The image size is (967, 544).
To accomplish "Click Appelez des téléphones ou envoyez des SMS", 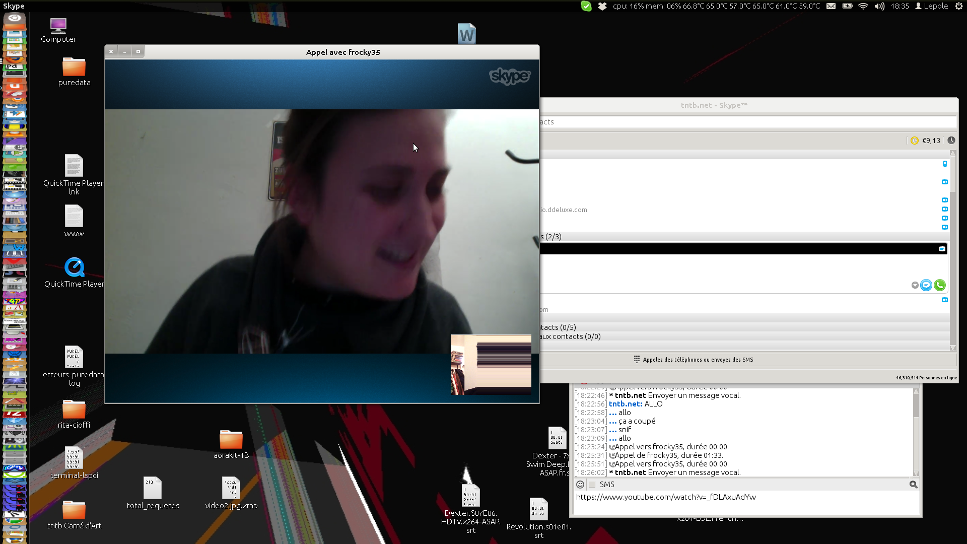I will 698,360.
